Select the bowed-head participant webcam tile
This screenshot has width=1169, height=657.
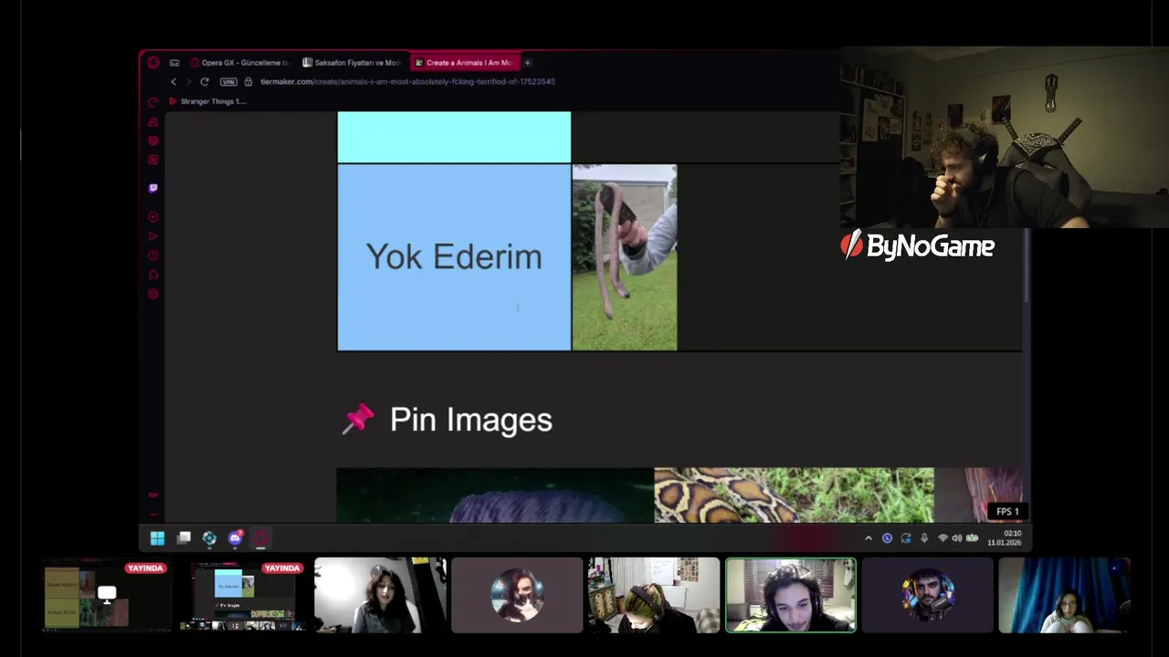point(654,596)
